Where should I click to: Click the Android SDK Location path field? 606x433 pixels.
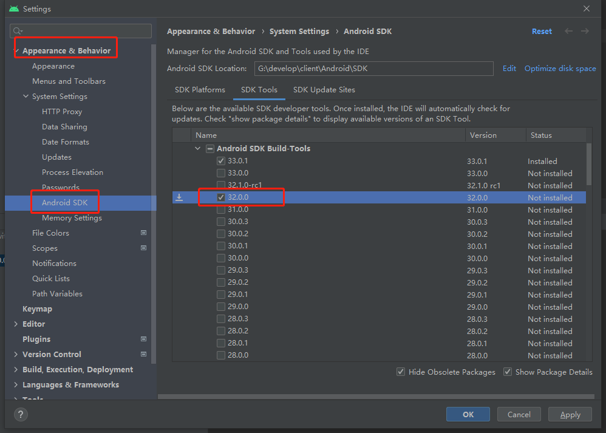click(373, 69)
